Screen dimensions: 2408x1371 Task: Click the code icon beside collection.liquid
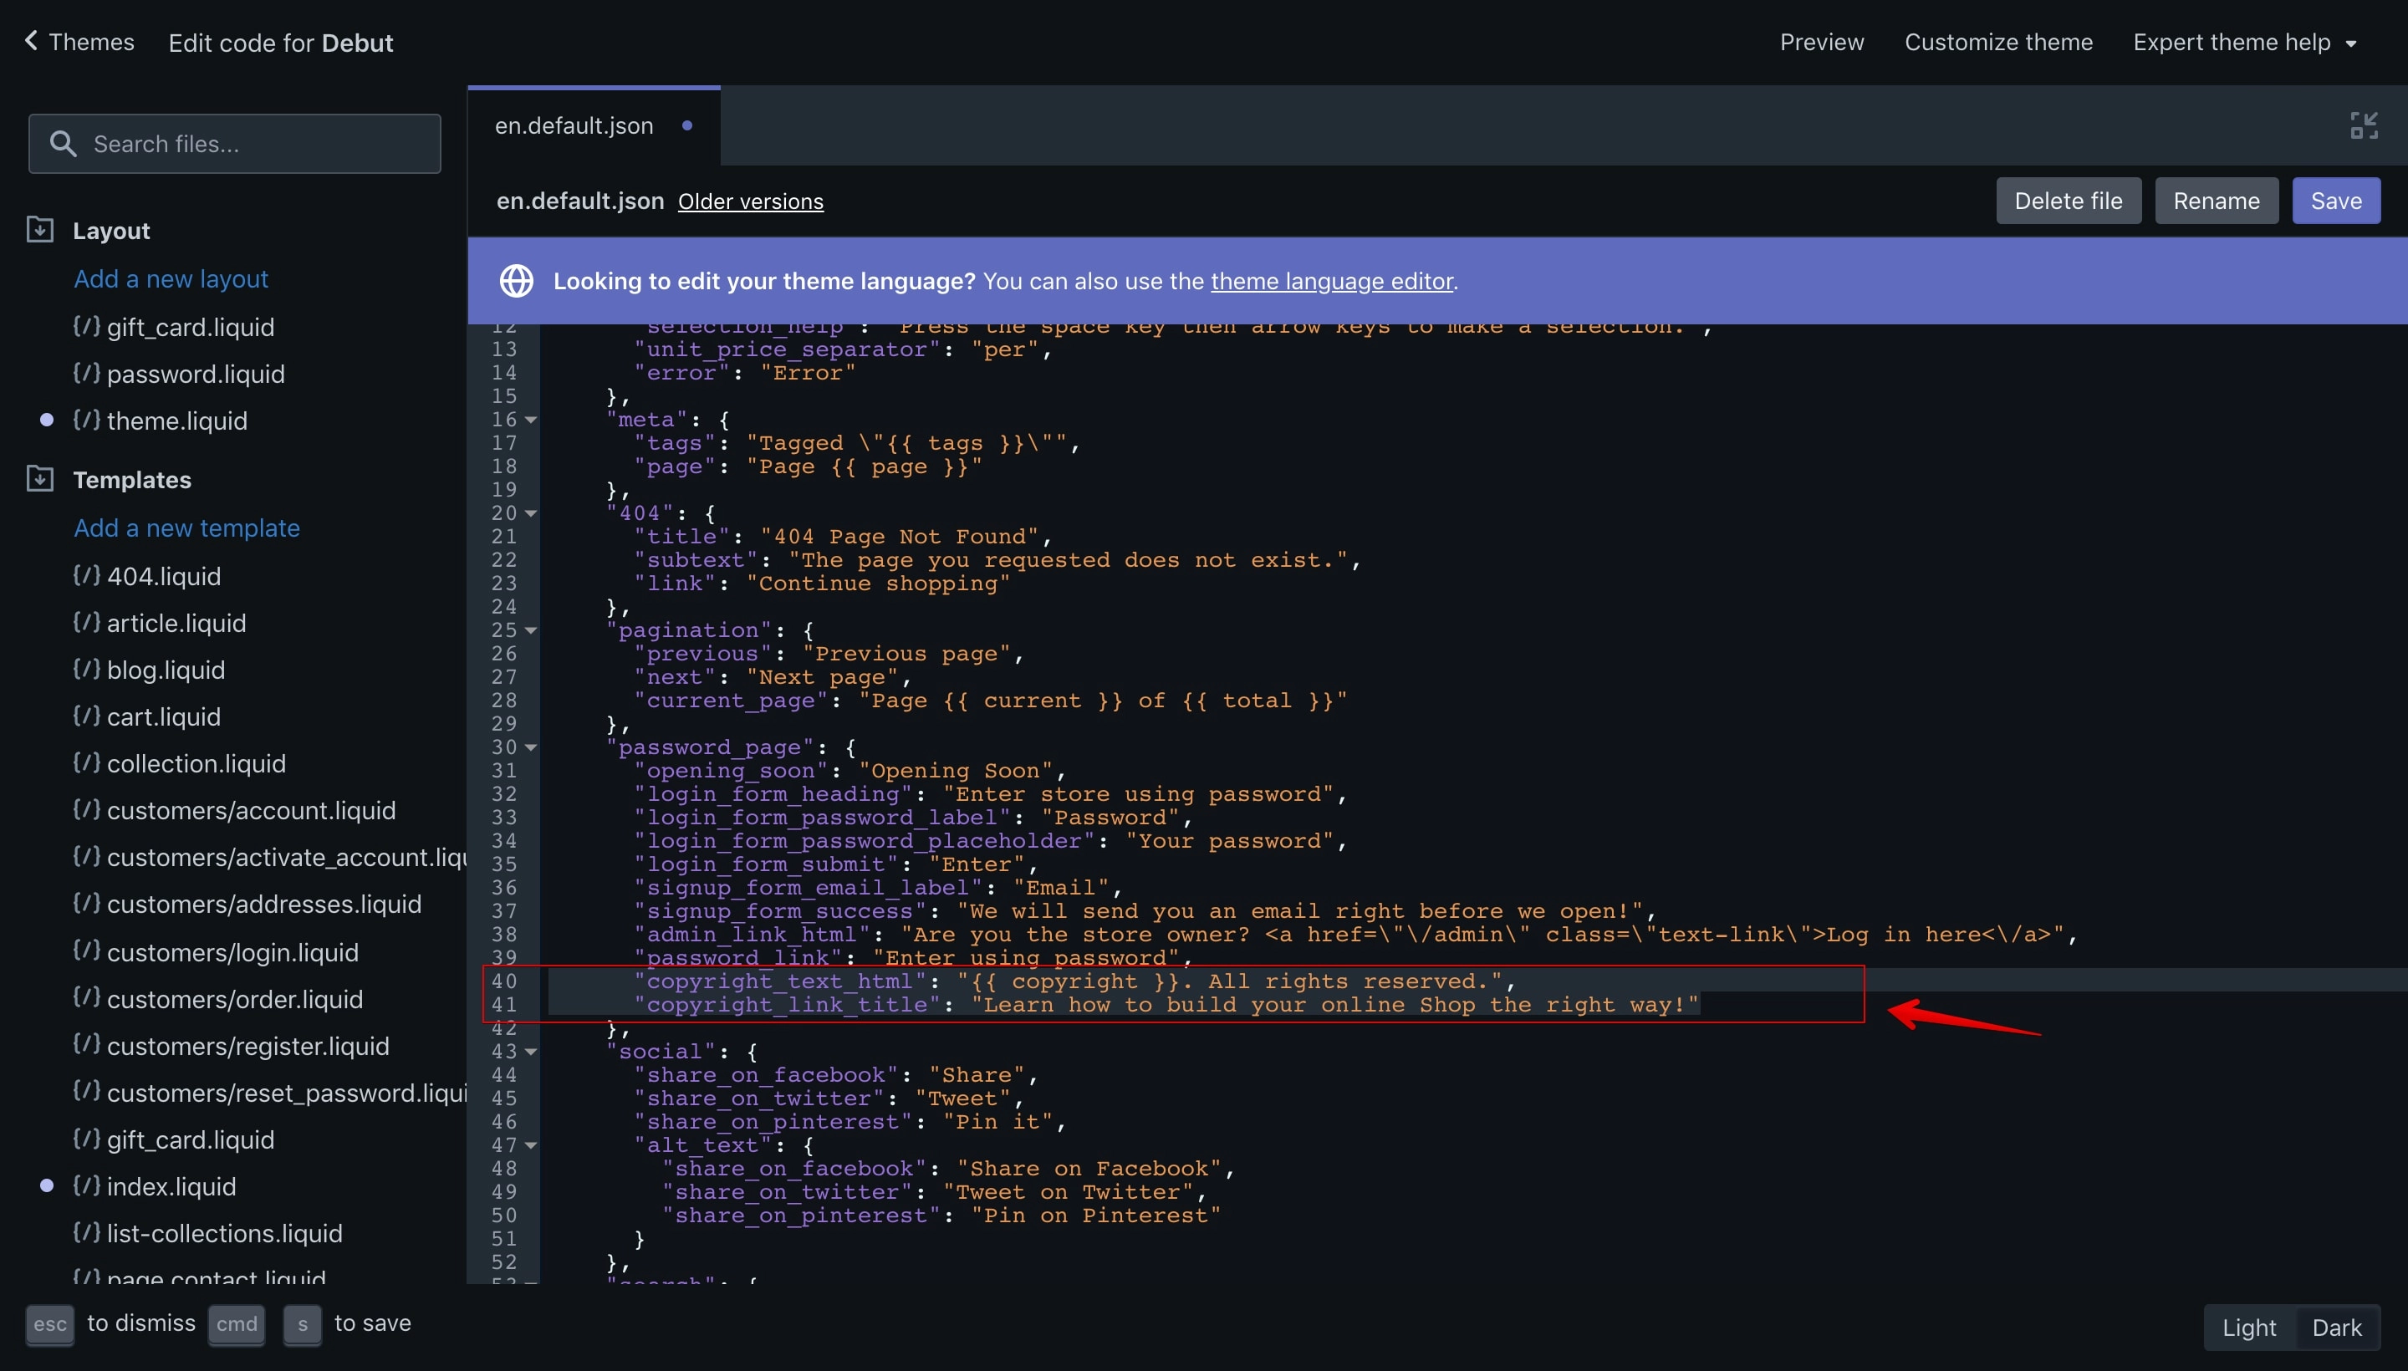87,762
